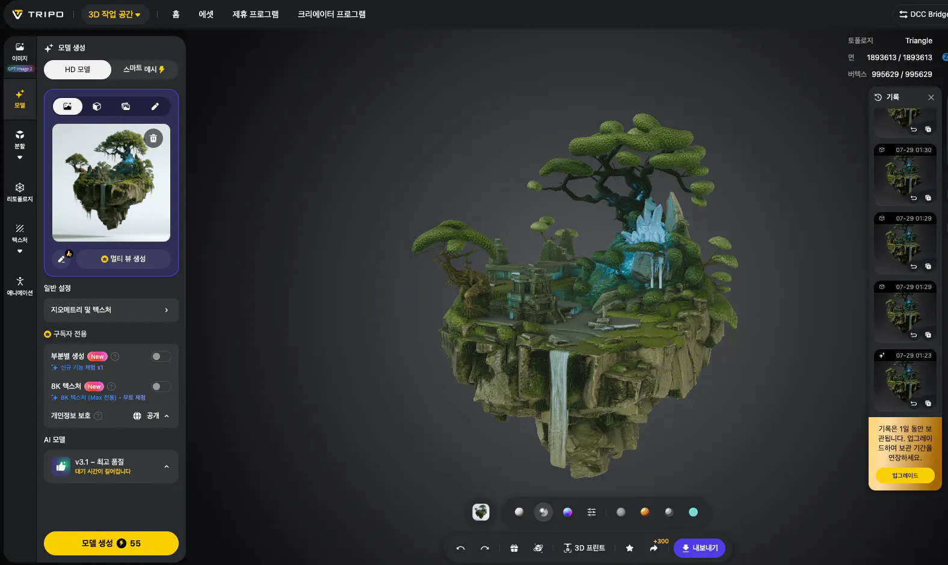
Task: Close the 기록 history panel
Action: coord(931,97)
